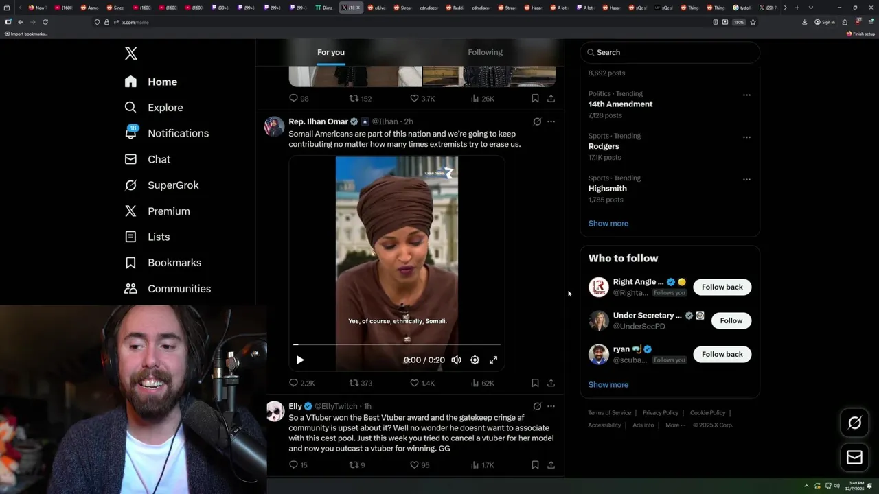879x494 pixels.
Task: Play the Ilhan Omar video
Action: pyautogui.click(x=300, y=360)
